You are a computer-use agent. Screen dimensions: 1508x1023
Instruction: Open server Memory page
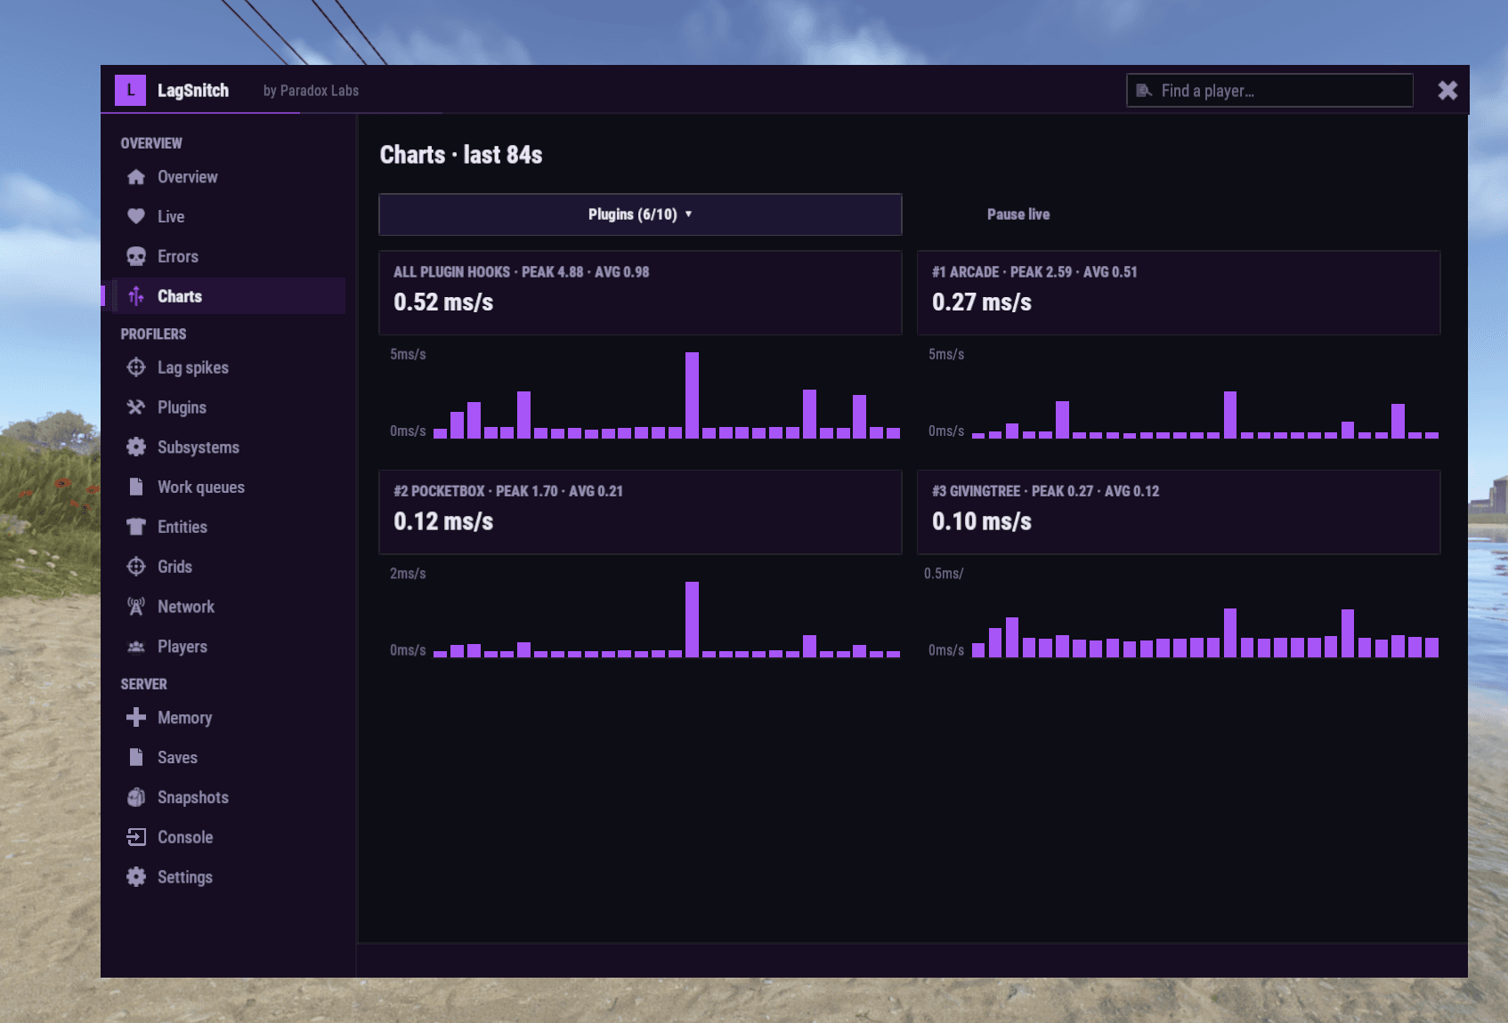tap(230, 717)
